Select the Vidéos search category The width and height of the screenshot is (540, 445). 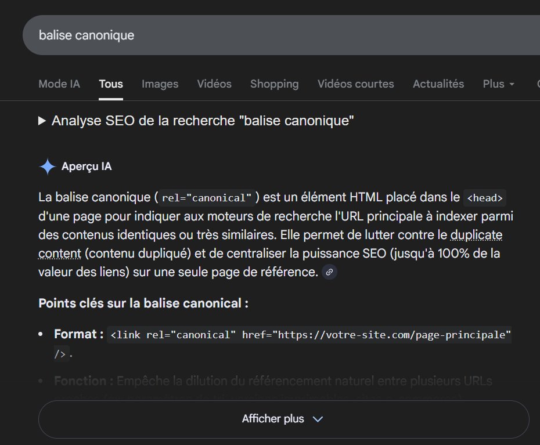point(214,84)
